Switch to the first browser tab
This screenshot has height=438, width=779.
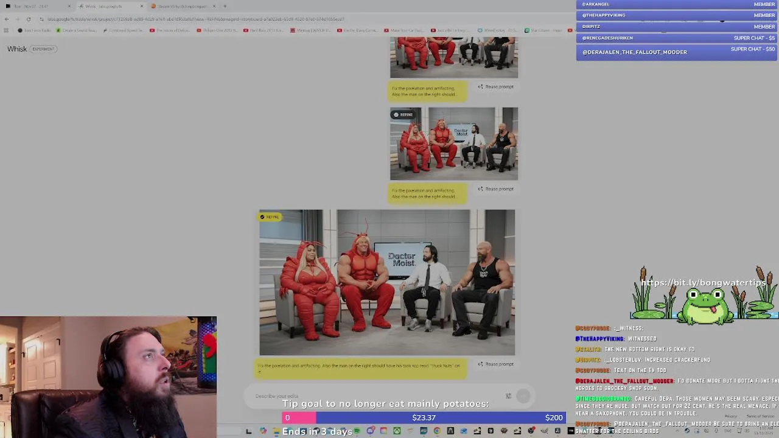tap(37, 6)
